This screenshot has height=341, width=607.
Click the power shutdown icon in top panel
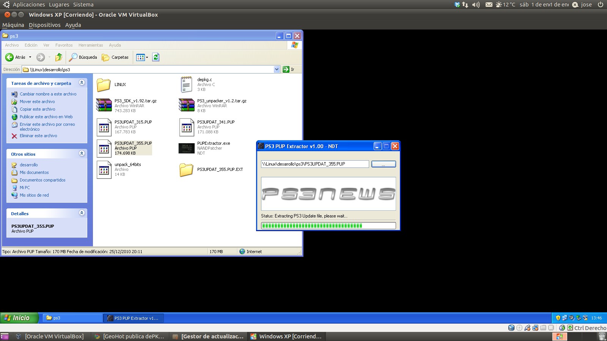[x=601, y=5]
